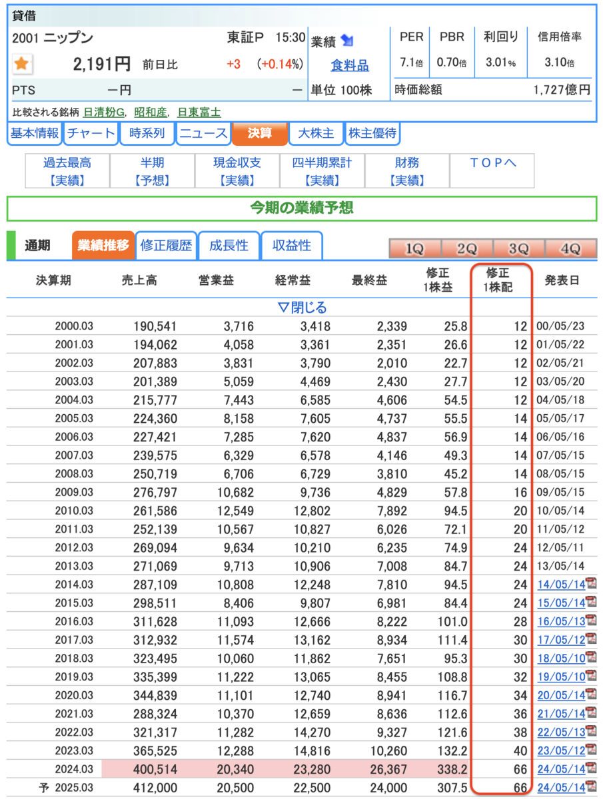Screen dimensions: 603x799
Task: Click the 2000.03 fiscal period cell
Action: (74, 326)
